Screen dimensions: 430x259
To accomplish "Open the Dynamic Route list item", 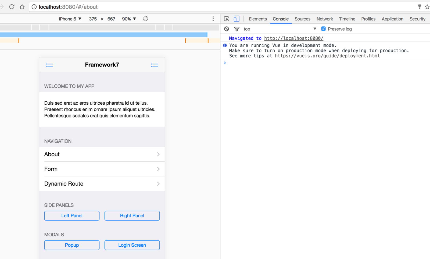I will (x=102, y=184).
